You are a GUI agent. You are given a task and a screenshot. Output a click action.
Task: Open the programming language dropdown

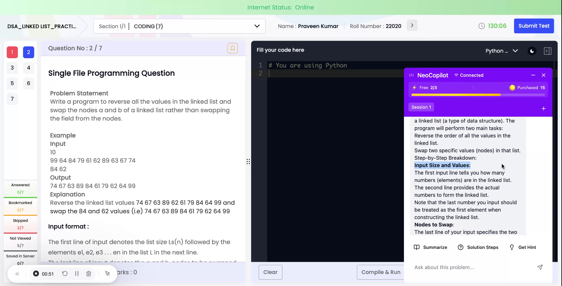pyautogui.click(x=502, y=51)
